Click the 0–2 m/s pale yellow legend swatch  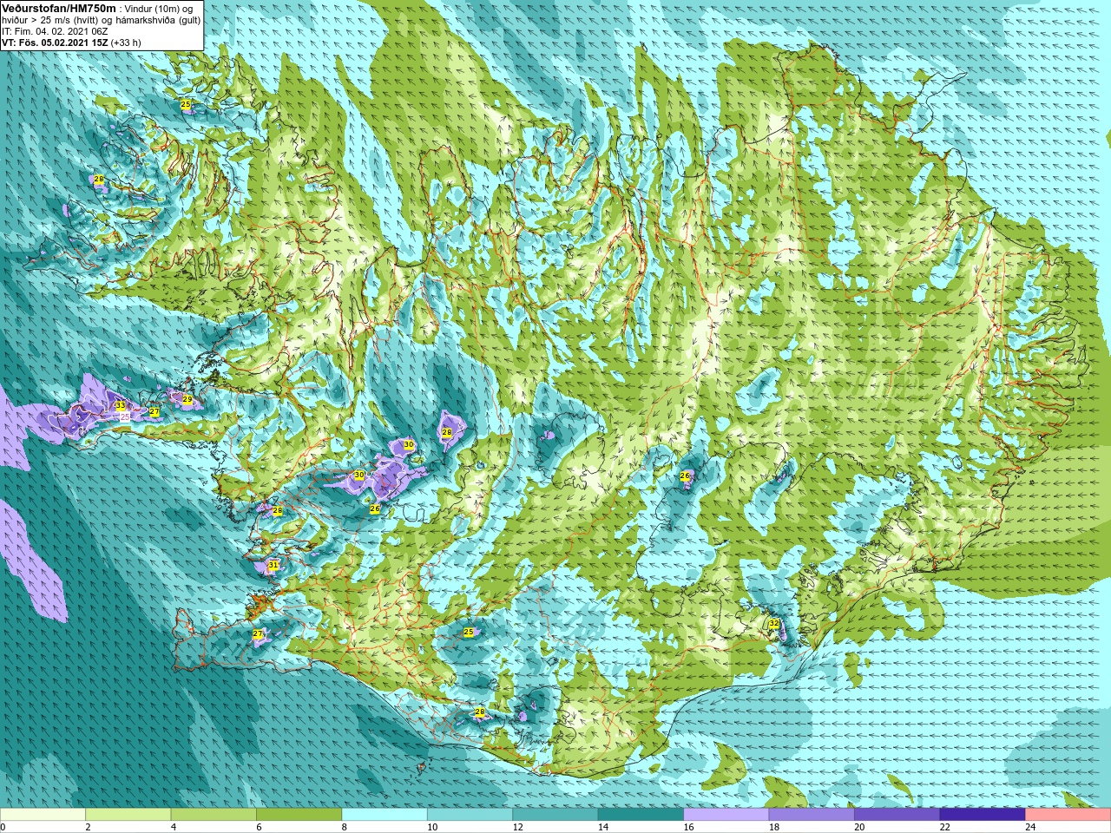point(43,815)
